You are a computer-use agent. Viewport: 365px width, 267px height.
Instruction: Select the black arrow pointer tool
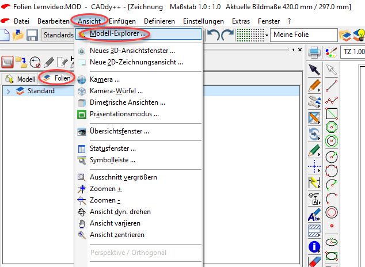(314, 69)
